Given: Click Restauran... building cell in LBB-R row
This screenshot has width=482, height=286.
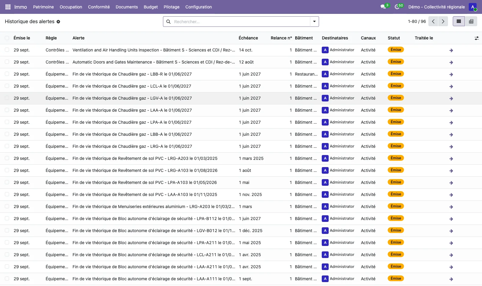Looking at the screenshot, I should 306,74.
